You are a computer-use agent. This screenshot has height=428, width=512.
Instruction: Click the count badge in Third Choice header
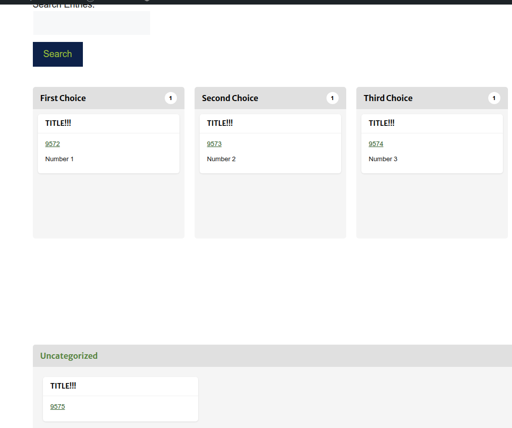[494, 98]
